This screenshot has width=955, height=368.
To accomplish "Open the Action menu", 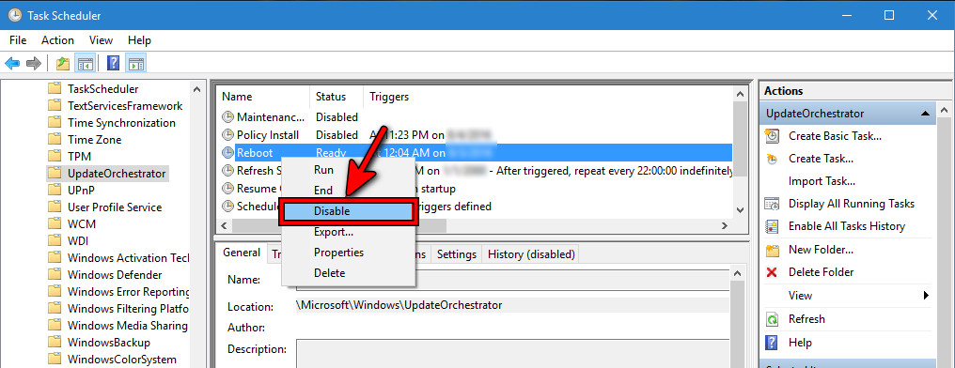I will tap(58, 40).
